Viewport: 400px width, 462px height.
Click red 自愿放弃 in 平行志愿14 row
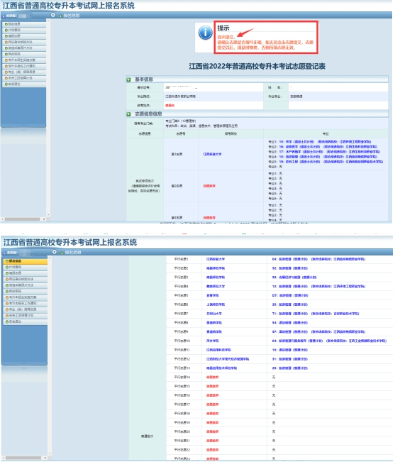[213, 377]
